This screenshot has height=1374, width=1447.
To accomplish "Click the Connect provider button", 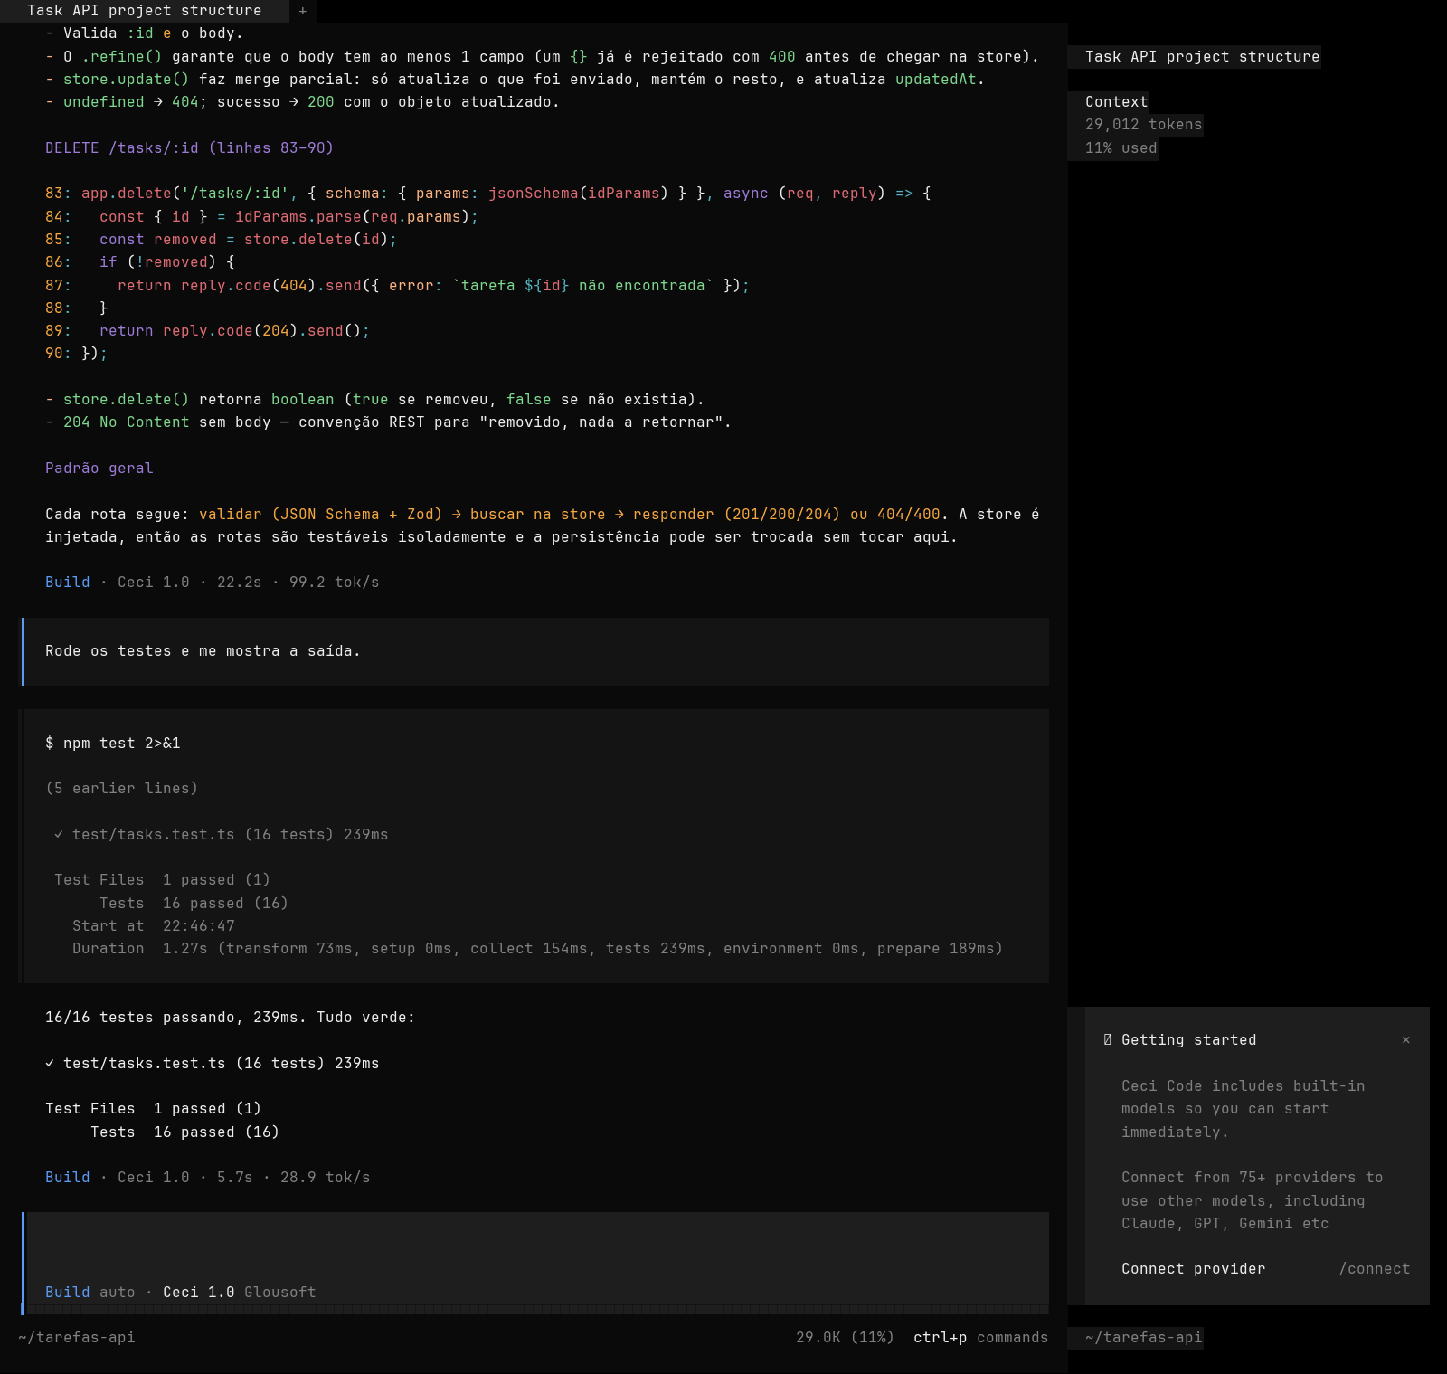I will point(1193,1269).
